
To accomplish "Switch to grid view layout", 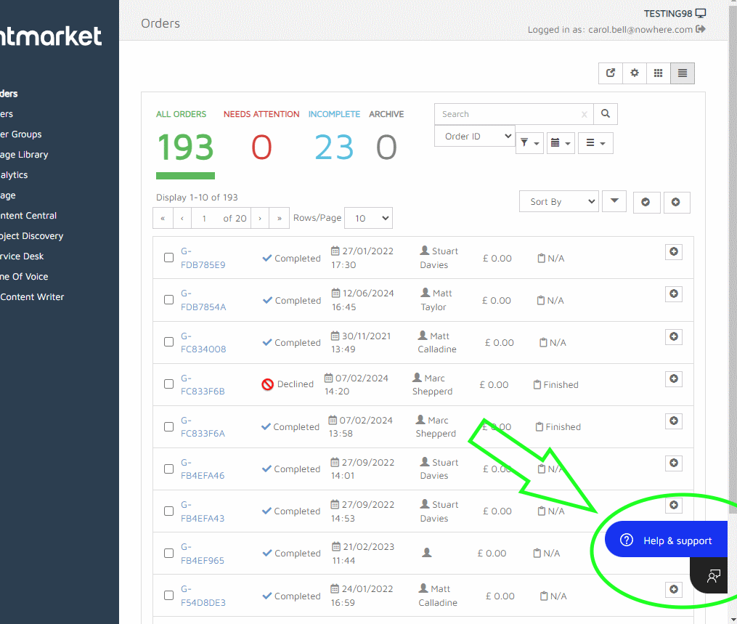I will [x=659, y=73].
